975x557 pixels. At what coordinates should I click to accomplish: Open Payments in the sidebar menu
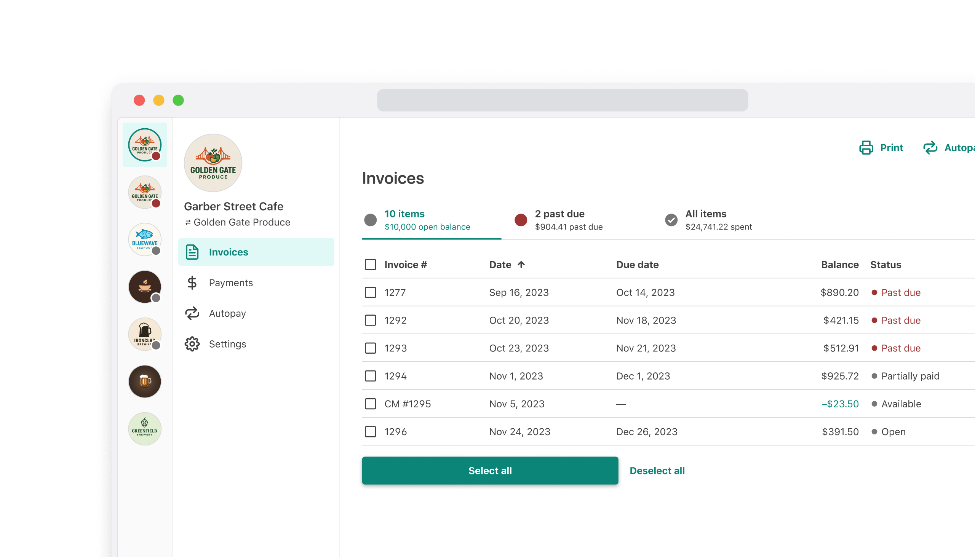pyautogui.click(x=231, y=283)
